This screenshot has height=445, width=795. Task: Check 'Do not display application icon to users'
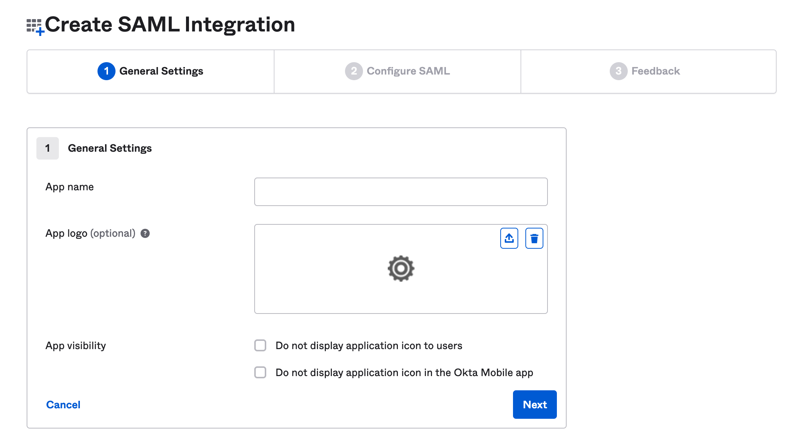click(260, 345)
